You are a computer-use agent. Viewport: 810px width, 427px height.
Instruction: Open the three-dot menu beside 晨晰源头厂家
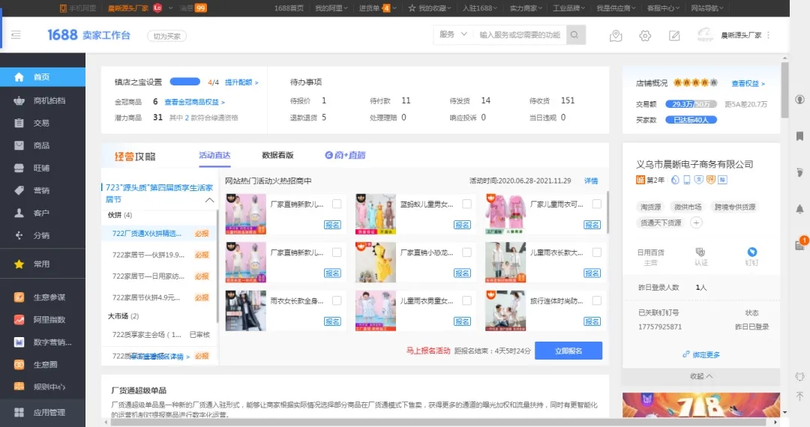768,35
